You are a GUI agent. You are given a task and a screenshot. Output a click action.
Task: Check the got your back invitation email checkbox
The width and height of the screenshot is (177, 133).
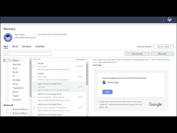coord(34,108)
